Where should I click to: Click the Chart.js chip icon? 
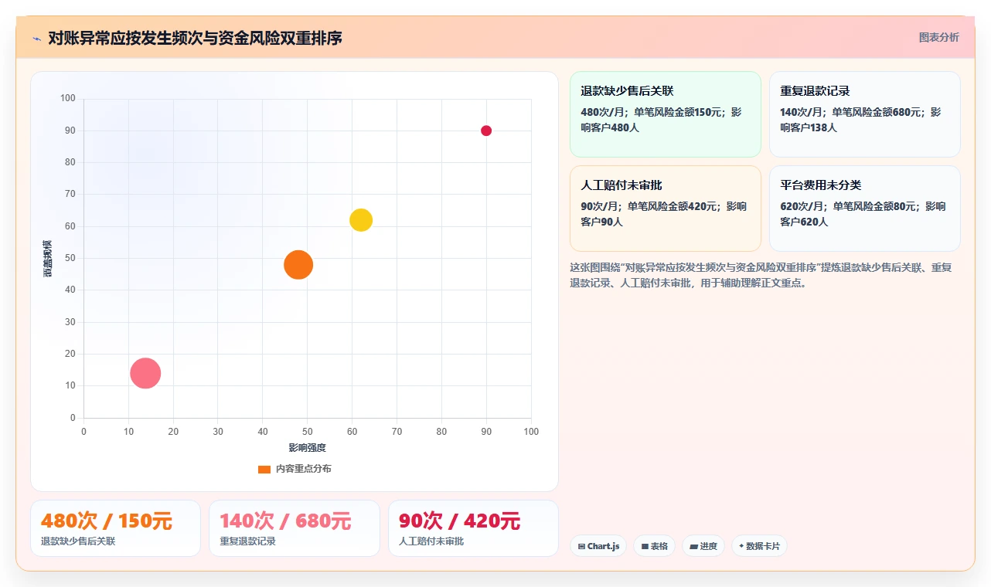coord(581,546)
